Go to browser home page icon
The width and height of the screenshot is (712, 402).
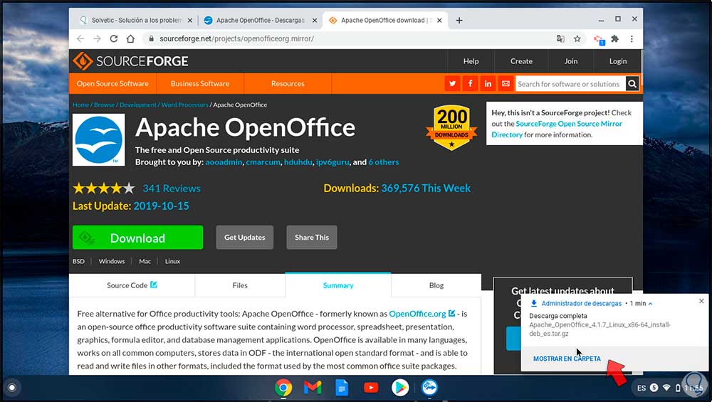tap(131, 39)
